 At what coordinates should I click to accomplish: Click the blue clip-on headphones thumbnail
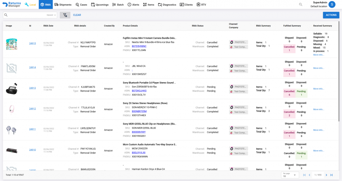pyautogui.click(x=11, y=130)
